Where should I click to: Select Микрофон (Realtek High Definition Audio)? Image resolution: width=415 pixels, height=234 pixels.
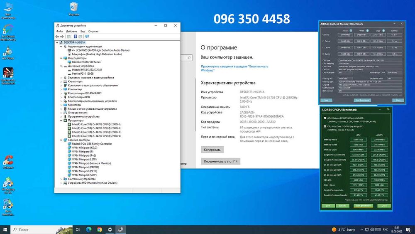pyautogui.click(x=97, y=54)
